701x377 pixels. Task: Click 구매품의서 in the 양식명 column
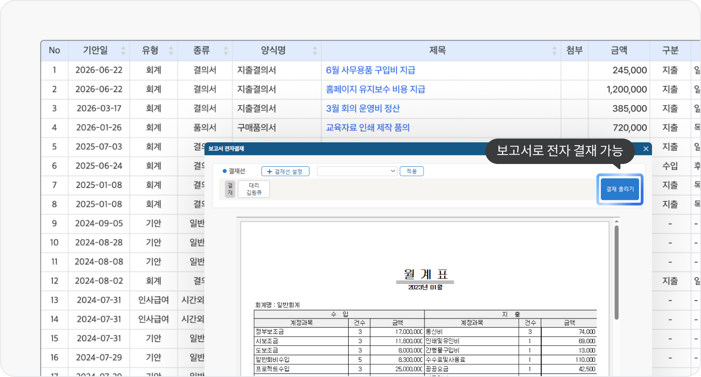click(x=257, y=127)
